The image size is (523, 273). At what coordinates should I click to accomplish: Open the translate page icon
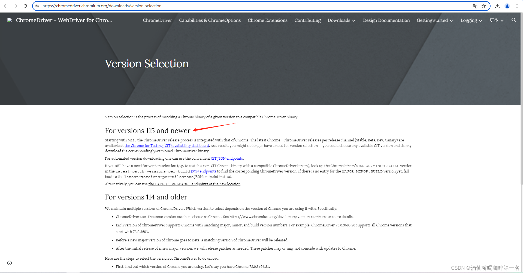475,6
